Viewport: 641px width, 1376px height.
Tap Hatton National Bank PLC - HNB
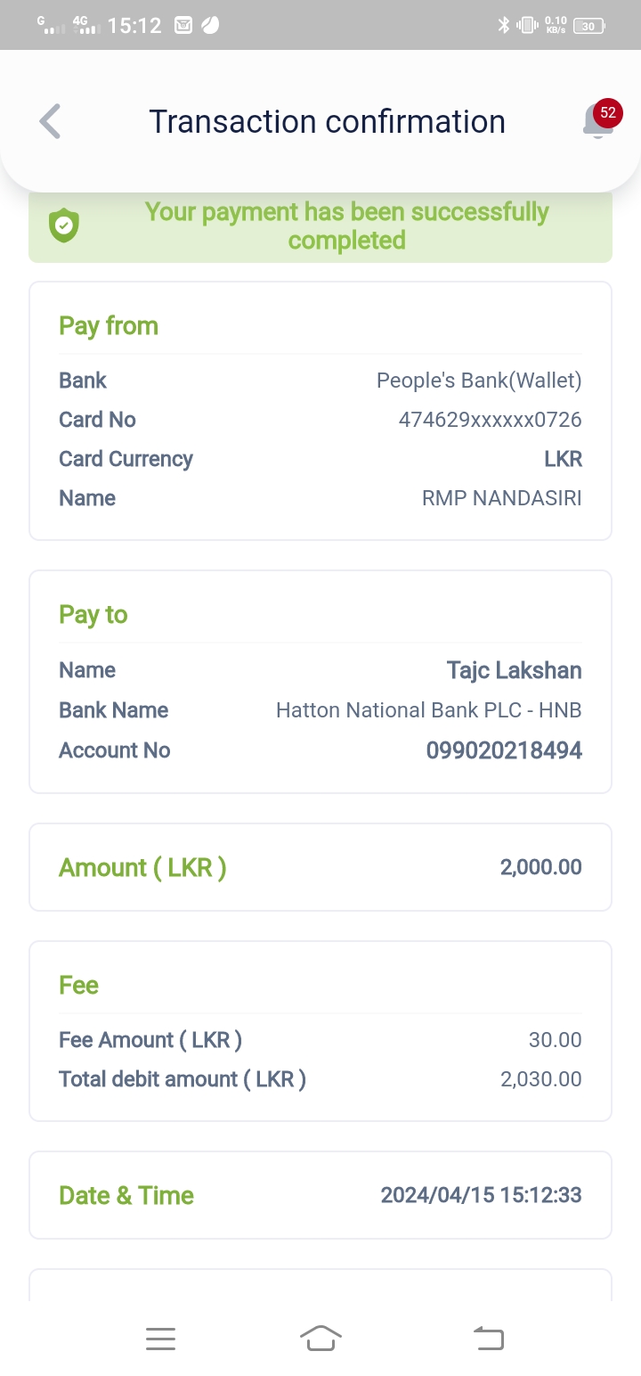tap(428, 710)
